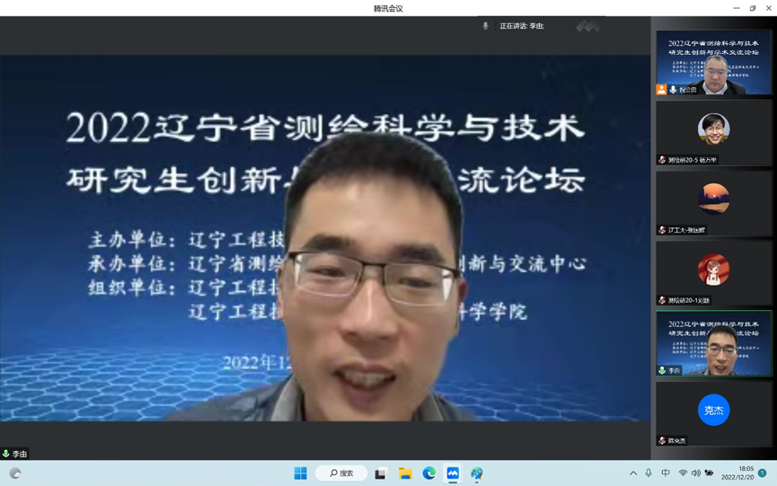The height and width of the screenshot is (486, 777).
Task: Switch the 中 input method indicator
Action: 666,473
